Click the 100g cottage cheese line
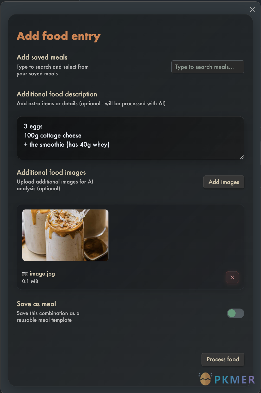The width and height of the screenshot is (261, 393). pos(53,135)
